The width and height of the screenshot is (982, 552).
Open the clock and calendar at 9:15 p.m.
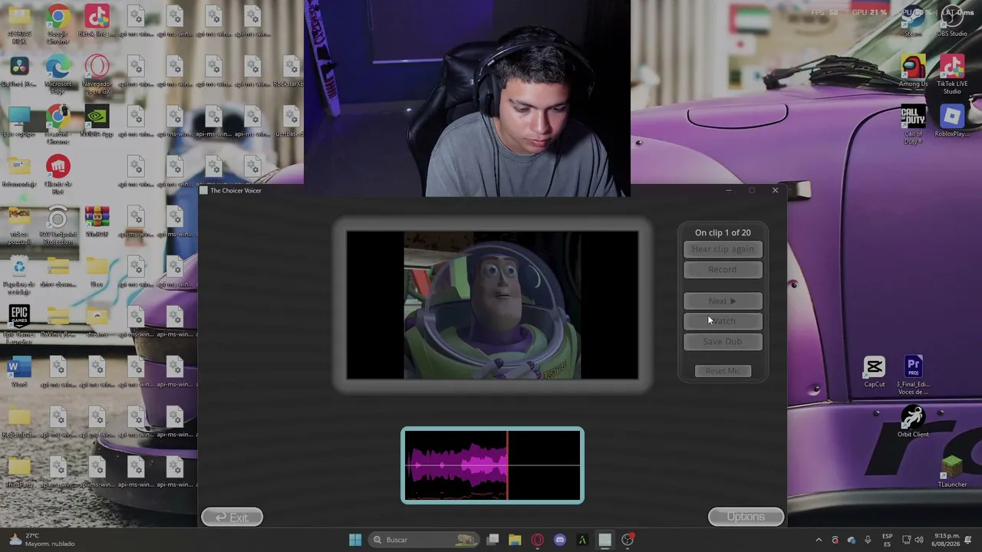click(947, 540)
